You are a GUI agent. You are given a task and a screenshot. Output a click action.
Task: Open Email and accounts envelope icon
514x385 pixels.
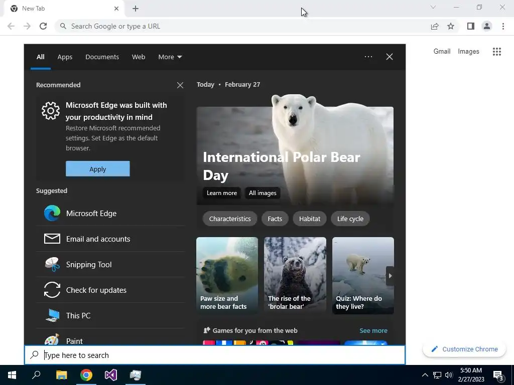(x=52, y=239)
